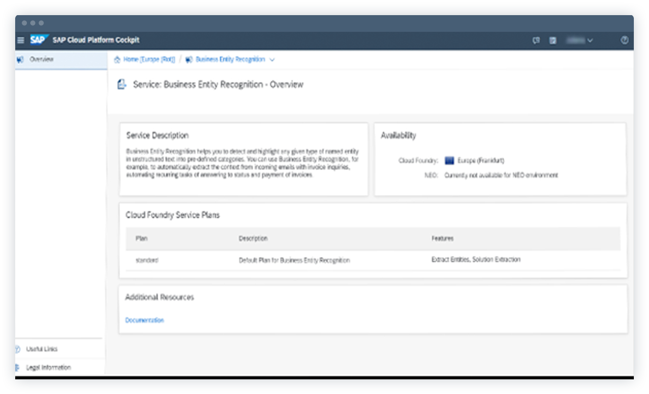Click the 'Additional Resources' heading

point(159,298)
